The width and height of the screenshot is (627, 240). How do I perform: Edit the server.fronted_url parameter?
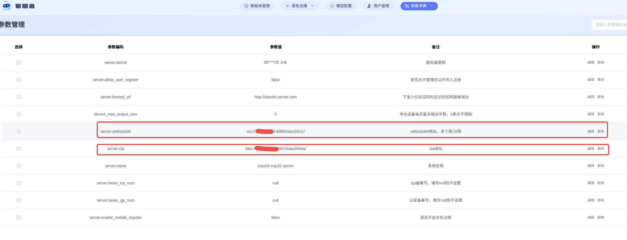point(590,97)
